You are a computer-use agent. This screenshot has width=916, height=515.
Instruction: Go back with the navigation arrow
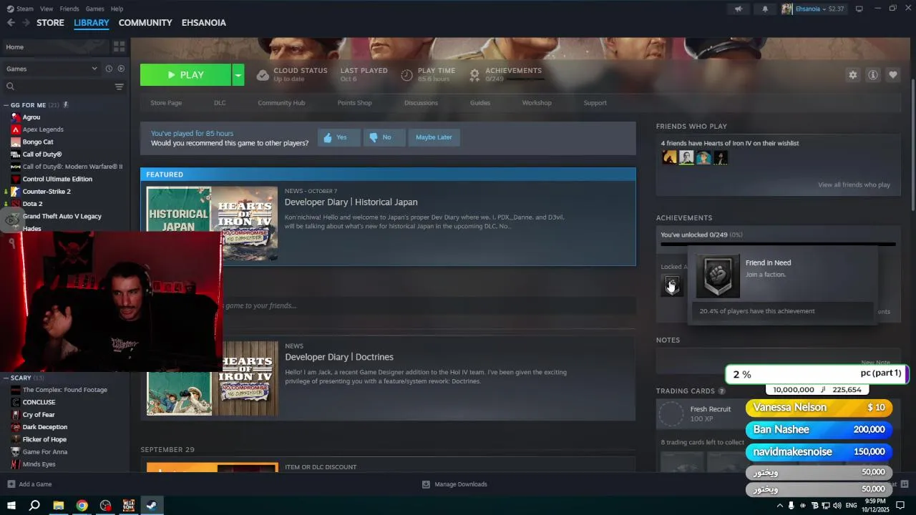tap(11, 23)
